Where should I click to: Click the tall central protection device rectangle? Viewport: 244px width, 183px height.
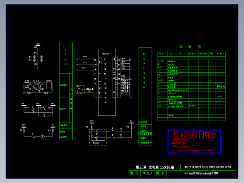tap(107, 82)
